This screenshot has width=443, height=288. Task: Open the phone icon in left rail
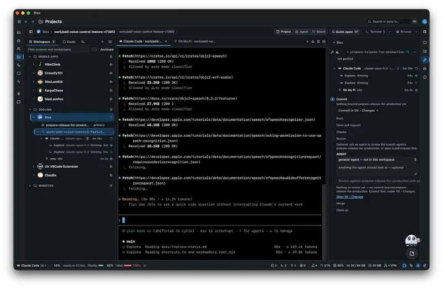[x=19, y=65]
